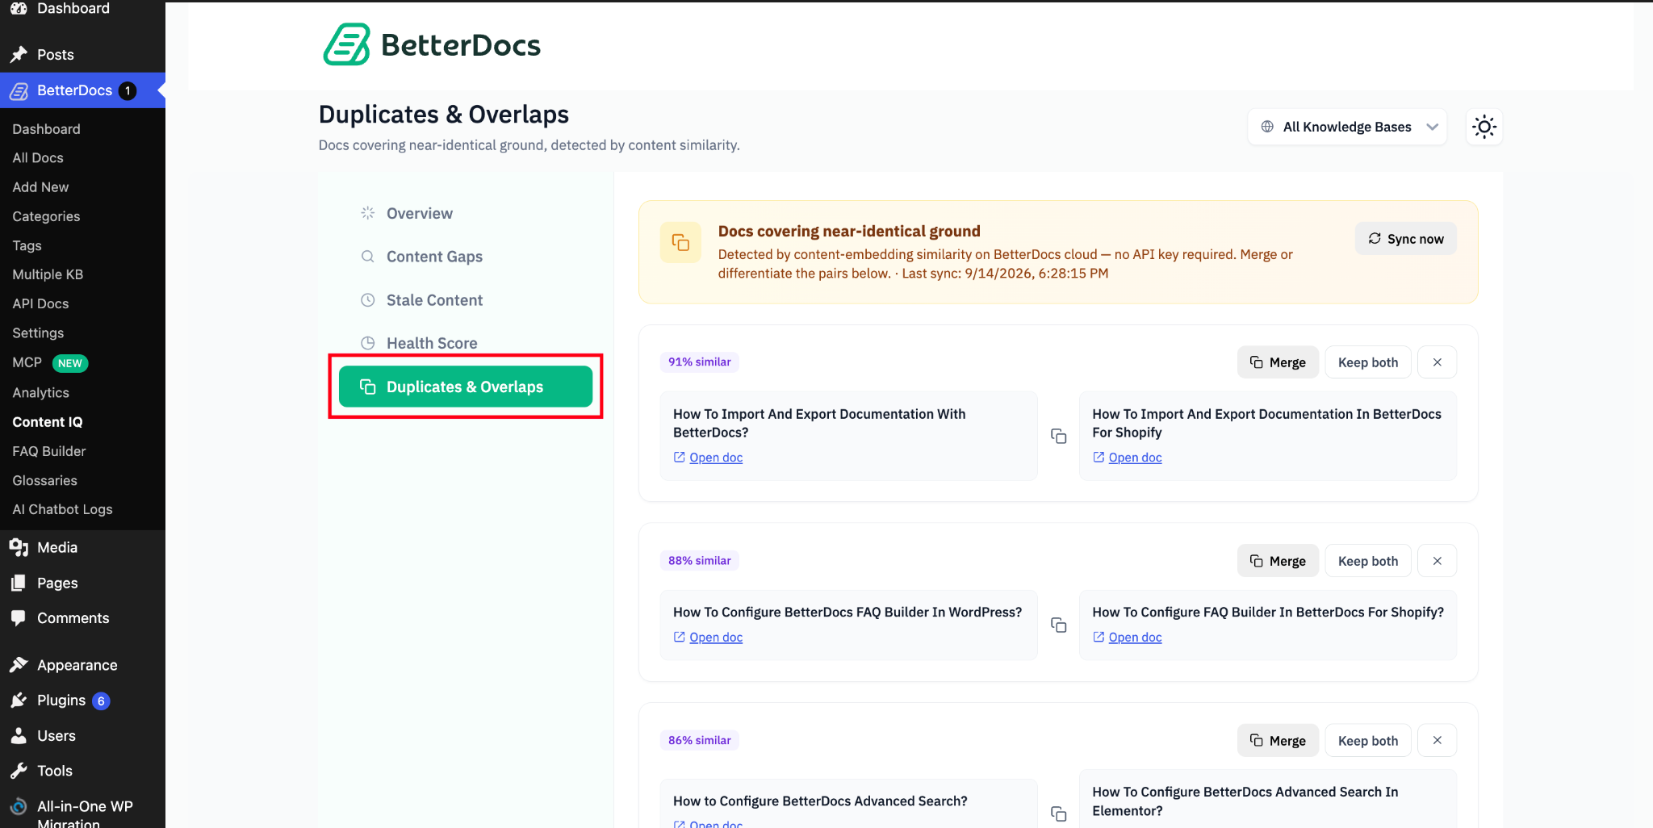Open doc for FAQ Builder For Shopify

pyautogui.click(x=1127, y=638)
